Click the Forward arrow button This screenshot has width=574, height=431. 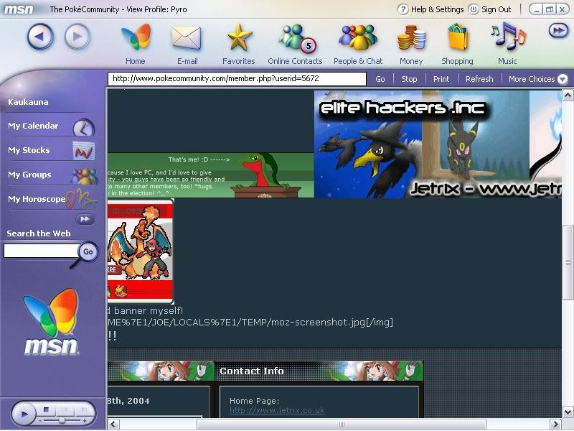point(77,37)
